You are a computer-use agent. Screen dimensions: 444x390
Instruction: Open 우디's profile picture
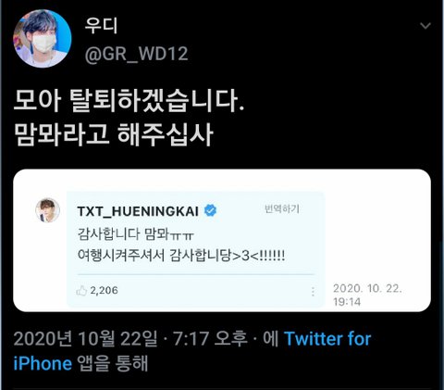[x=43, y=39]
